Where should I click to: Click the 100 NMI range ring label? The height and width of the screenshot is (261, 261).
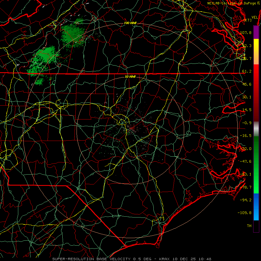click(130, 23)
